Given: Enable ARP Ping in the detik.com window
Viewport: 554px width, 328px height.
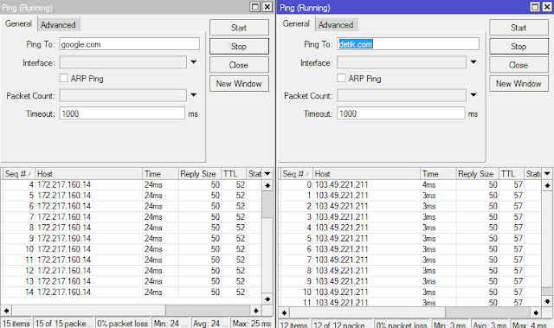Looking at the screenshot, I should (x=341, y=78).
